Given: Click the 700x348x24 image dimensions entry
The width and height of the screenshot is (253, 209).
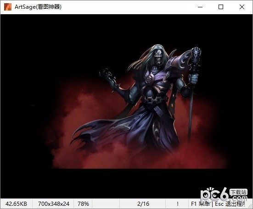Looking at the screenshot, I should click(x=54, y=204).
